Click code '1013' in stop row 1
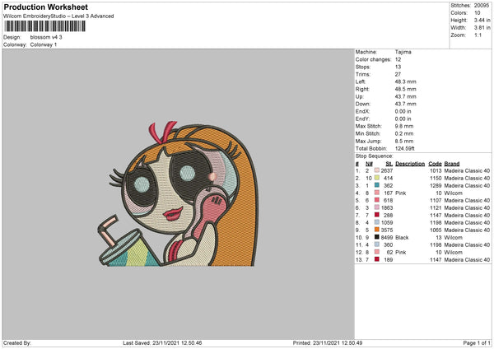This screenshot has width=494, height=349. pos(436,170)
